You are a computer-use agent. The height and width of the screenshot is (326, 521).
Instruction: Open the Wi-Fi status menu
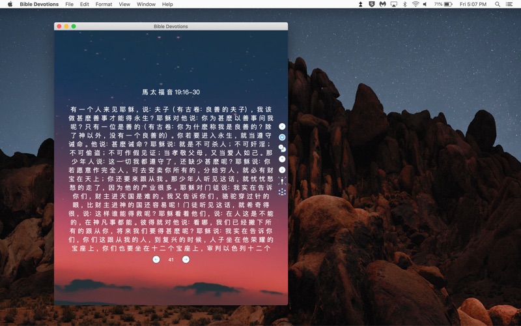(415, 4)
